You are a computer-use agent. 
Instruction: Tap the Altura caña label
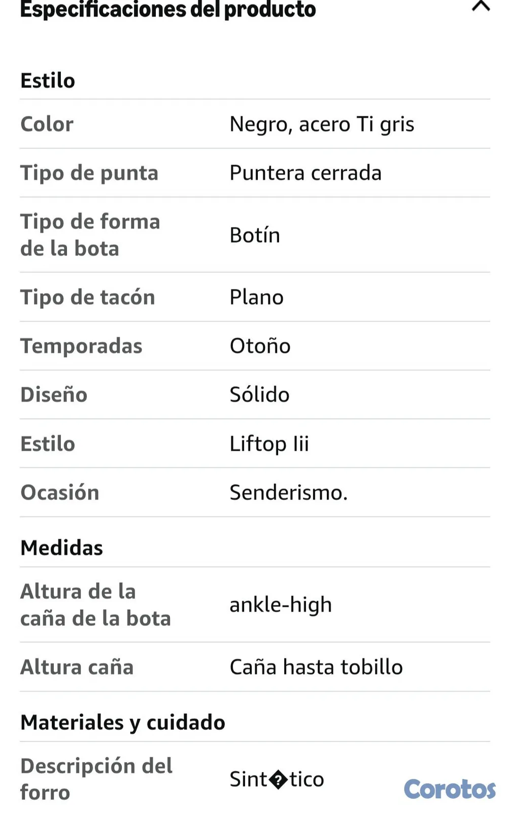pos(77,667)
